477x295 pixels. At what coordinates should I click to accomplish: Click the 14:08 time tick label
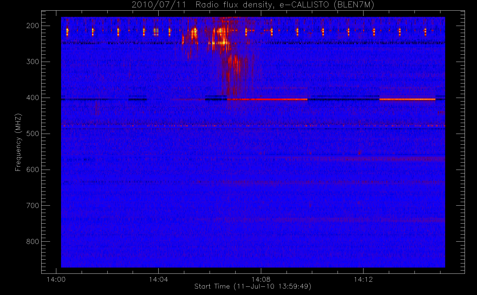(x=261, y=279)
